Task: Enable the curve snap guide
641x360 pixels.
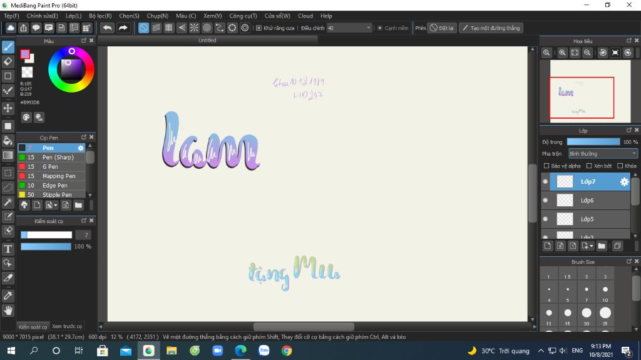Action: coord(220,27)
